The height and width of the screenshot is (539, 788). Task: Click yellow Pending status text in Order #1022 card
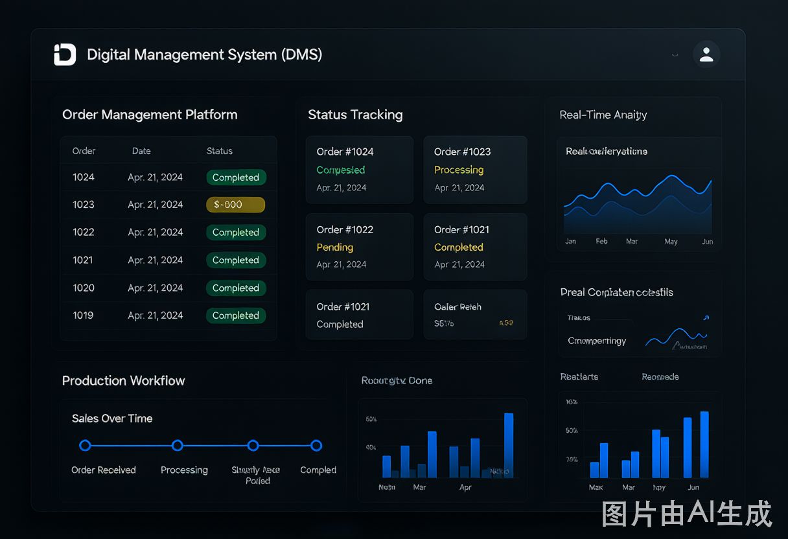335,247
